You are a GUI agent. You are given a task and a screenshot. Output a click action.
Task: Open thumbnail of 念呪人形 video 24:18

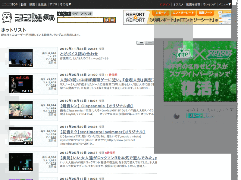[21, 84]
